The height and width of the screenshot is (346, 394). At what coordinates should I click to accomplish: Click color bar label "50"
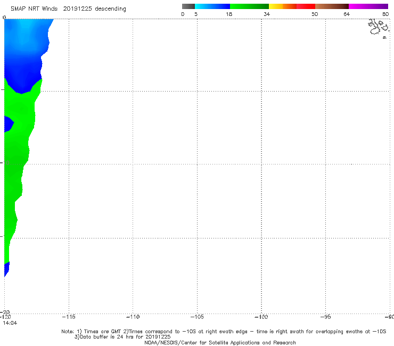point(315,14)
